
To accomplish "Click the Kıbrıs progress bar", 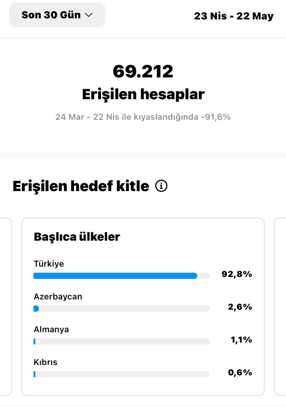I will [122, 374].
